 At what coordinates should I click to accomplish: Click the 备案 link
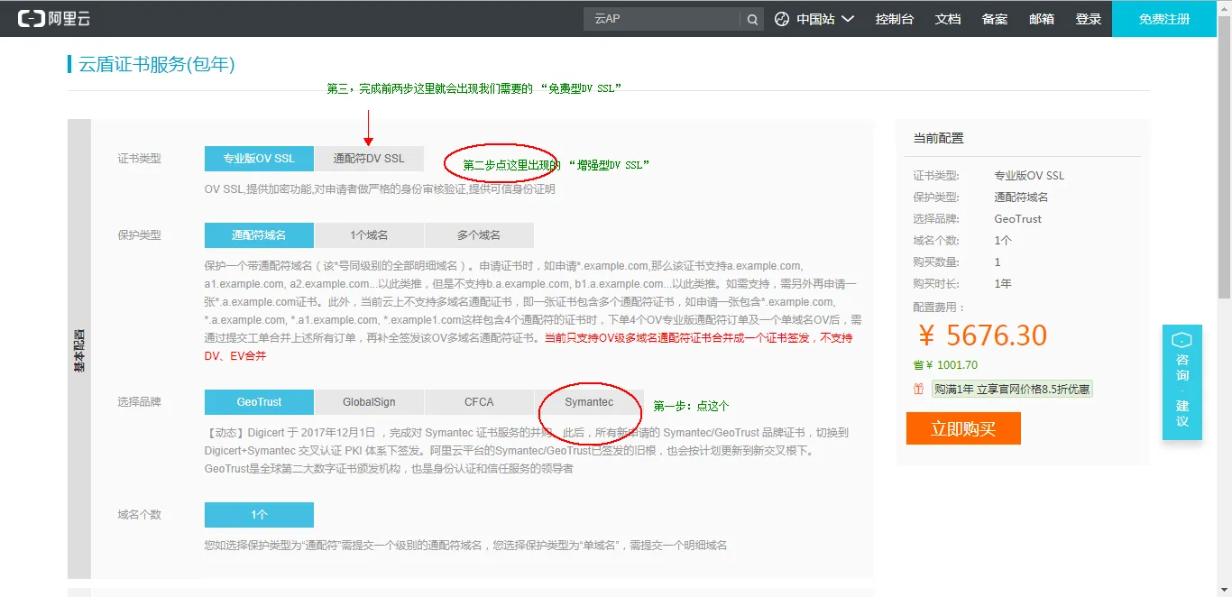[x=994, y=17]
